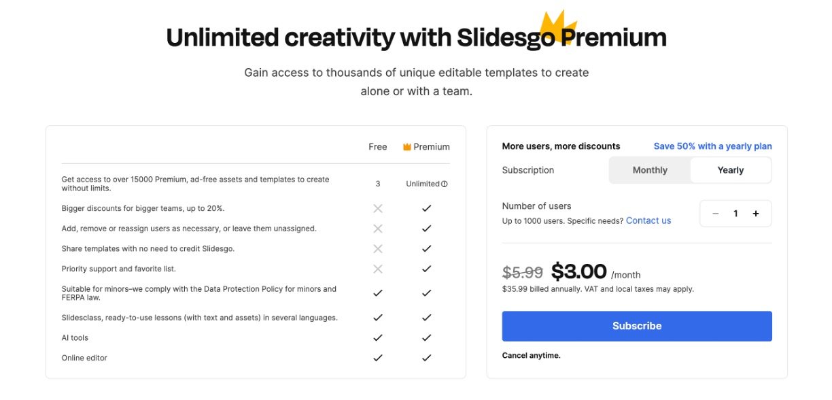This screenshot has width=832, height=400.
Task: Select the Yearly subscription option
Action: pyautogui.click(x=731, y=170)
